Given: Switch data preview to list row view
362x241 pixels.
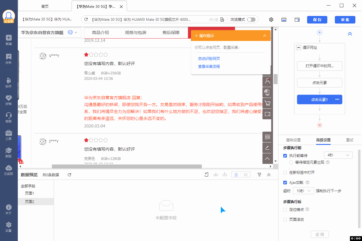Looking at the screenshot, I should coord(237,175).
